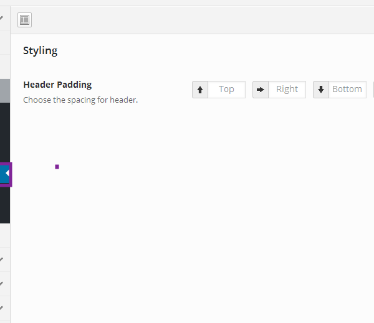This screenshot has height=323, width=374.
Task: Click the gray block above the dark sidebar
Action: (4, 91)
